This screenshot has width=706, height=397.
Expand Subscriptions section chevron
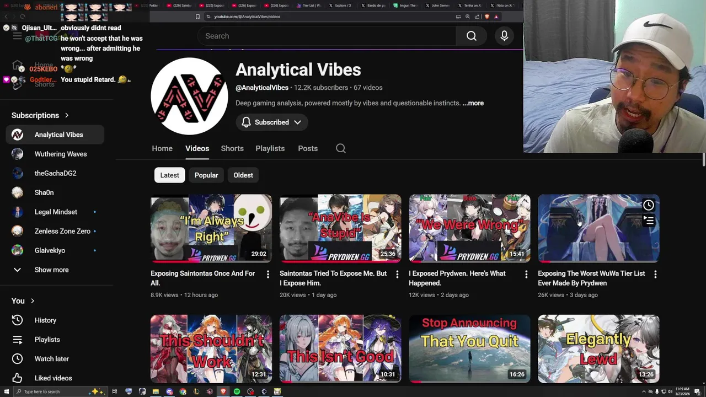[x=67, y=115]
